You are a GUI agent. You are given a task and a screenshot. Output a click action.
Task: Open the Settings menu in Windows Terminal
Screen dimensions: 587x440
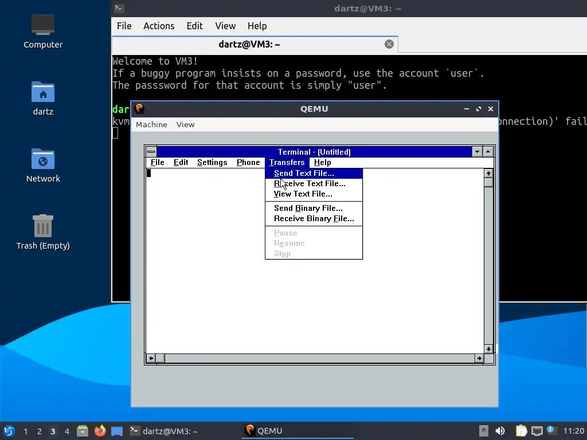[x=212, y=162]
